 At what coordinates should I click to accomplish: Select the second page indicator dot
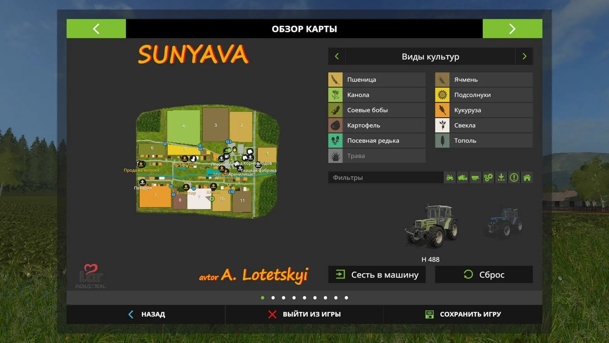click(x=273, y=298)
